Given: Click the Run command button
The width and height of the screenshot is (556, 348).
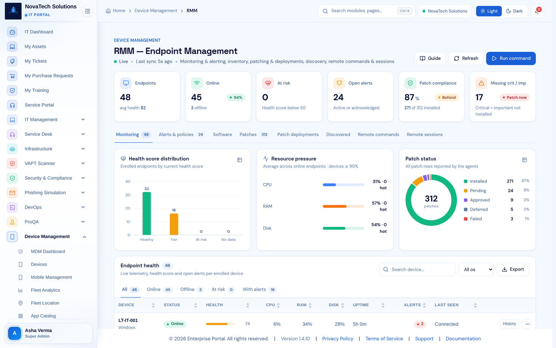Looking at the screenshot, I should coord(511,58).
